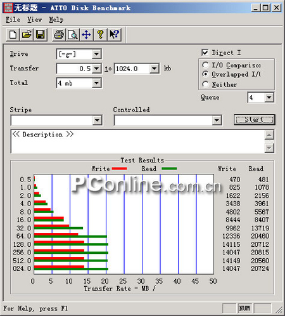Save results with the floppy disk icon
The height and width of the screenshot is (316, 285).
(x=40, y=34)
